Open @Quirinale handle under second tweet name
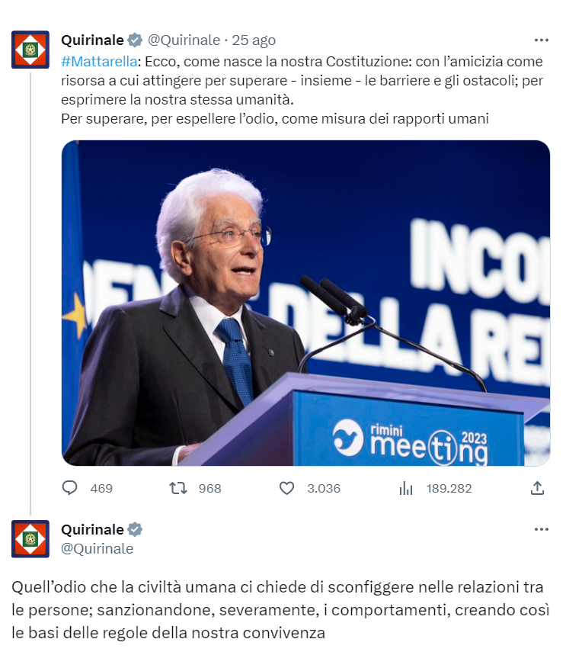Viewport: 566px width, 655px height. click(98, 548)
